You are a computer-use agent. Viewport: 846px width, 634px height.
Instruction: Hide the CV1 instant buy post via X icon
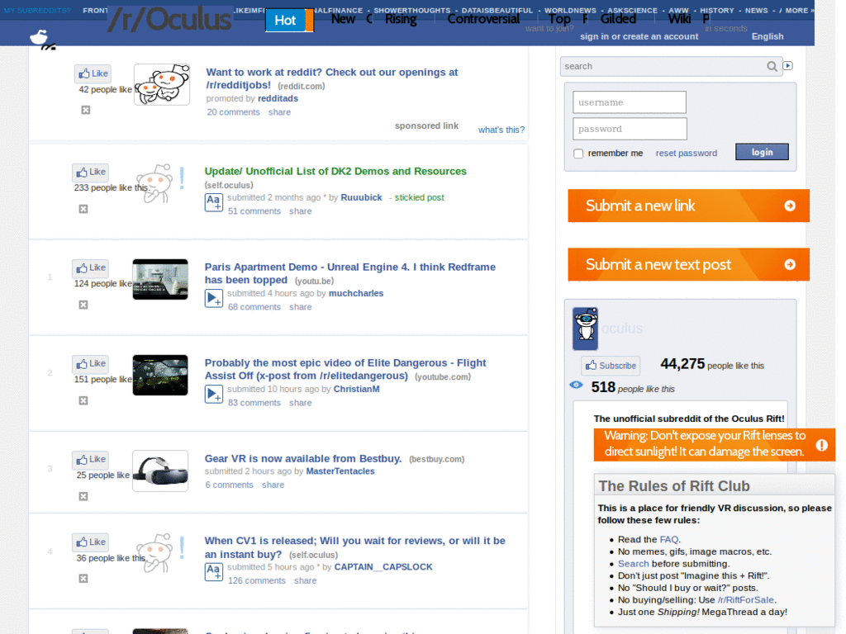coord(83,579)
